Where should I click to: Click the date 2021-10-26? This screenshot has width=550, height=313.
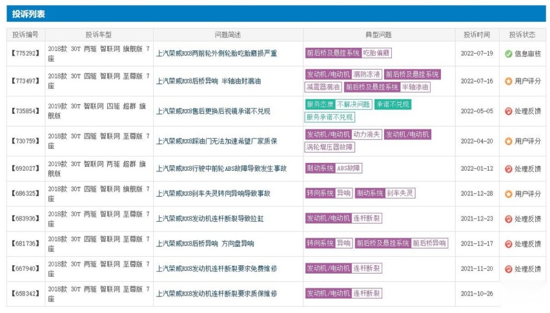coord(476,294)
